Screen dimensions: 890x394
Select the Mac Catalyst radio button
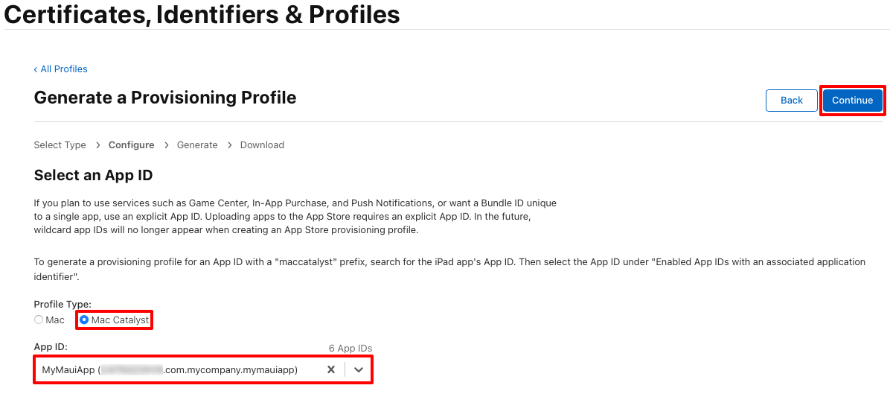coord(84,320)
